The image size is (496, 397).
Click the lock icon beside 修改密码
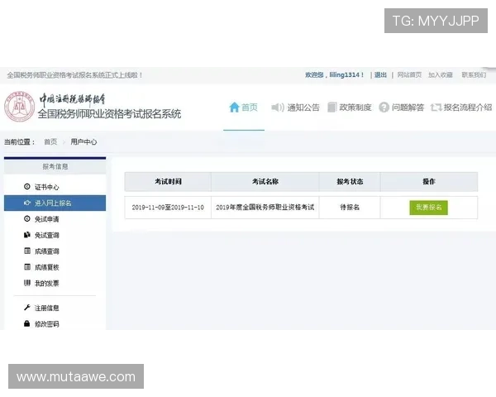pos(27,323)
